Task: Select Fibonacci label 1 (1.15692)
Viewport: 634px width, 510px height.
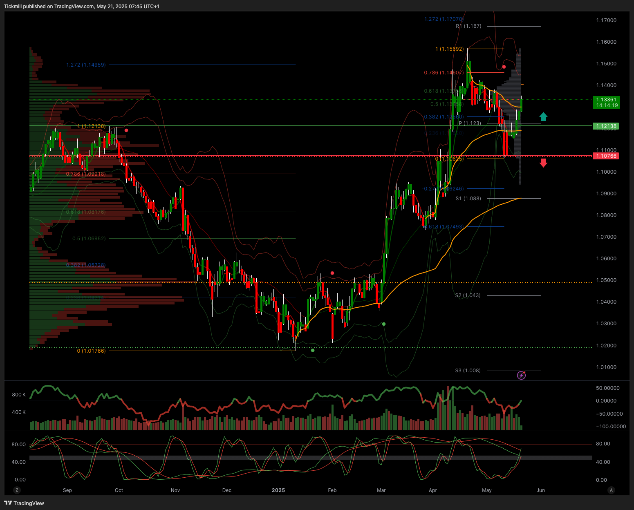Action: coord(450,49)
